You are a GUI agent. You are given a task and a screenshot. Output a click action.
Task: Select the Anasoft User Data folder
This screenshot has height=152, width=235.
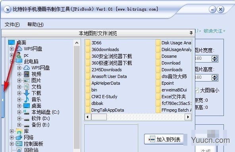click(x=106, y=76)
